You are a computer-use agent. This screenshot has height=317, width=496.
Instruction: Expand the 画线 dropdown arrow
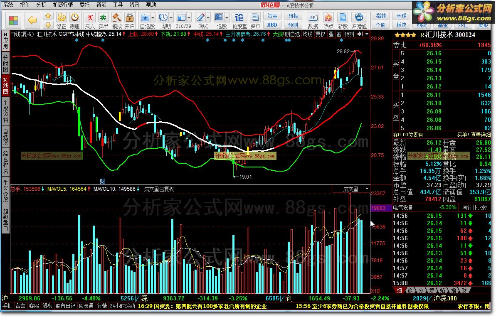[208, 18]
